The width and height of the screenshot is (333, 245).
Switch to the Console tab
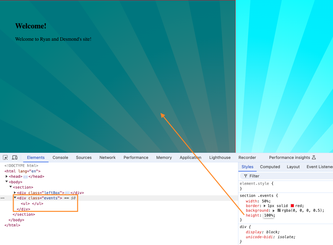point(60,157)
